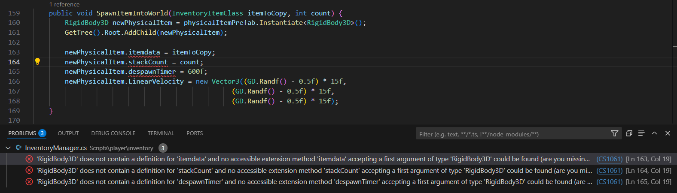Focus the problems Filter text field
Image resolution: width=677 pixels, height=193 pixels.
pyautogui.click(x=511, y=134)
